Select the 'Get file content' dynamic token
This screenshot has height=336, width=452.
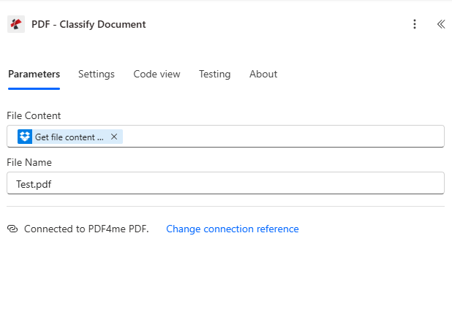coord(69,137)
